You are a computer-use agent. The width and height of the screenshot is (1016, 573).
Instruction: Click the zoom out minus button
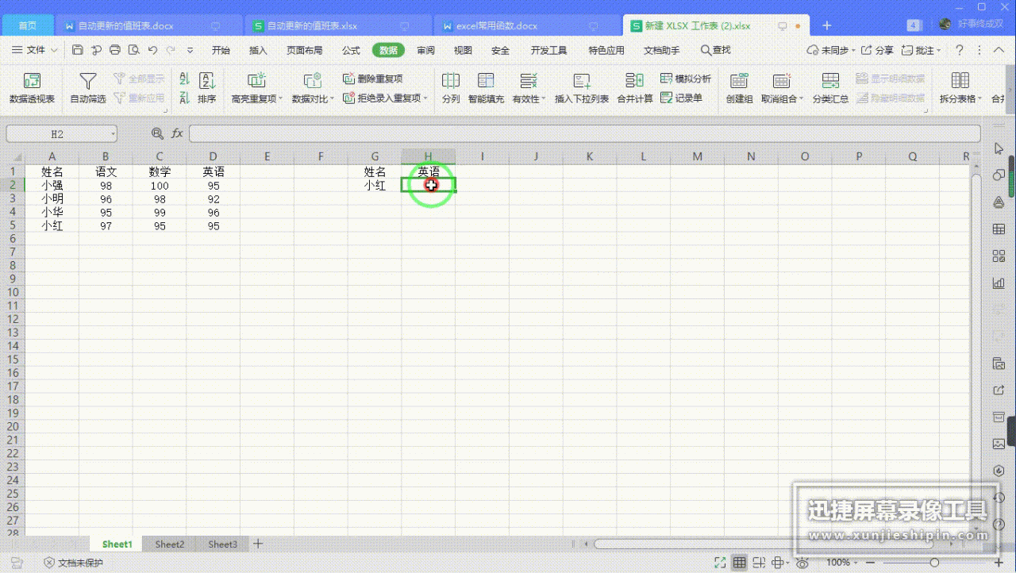[x=872, y=563]
